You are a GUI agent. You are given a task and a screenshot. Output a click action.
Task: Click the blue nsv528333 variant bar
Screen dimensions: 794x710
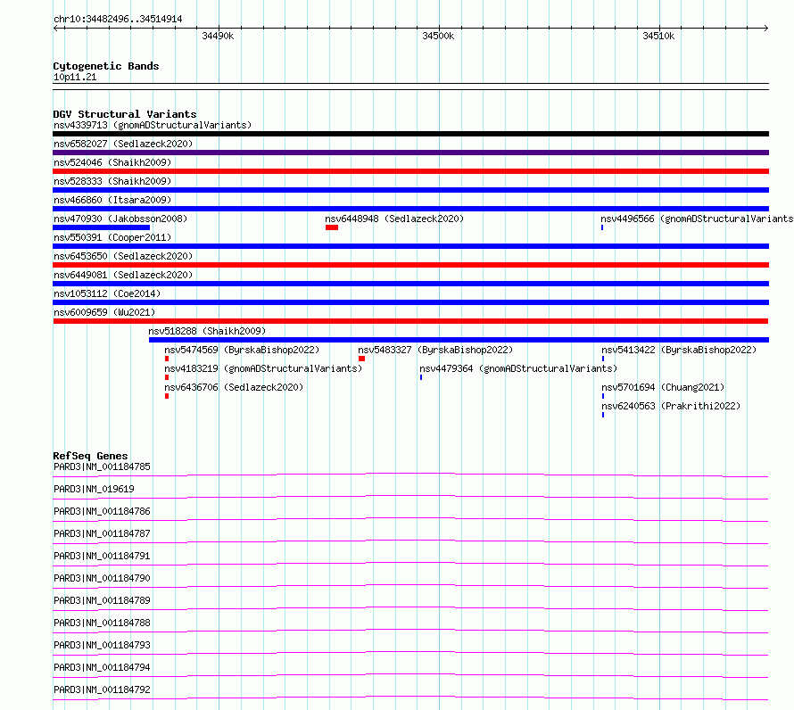(x=410, y=190)
